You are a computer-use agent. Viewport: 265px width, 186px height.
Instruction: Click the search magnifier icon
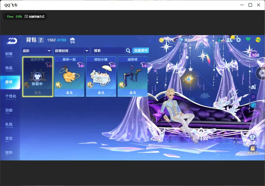128,51
